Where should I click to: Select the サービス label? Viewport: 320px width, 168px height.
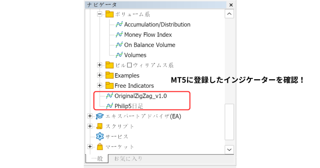point(117,136)
